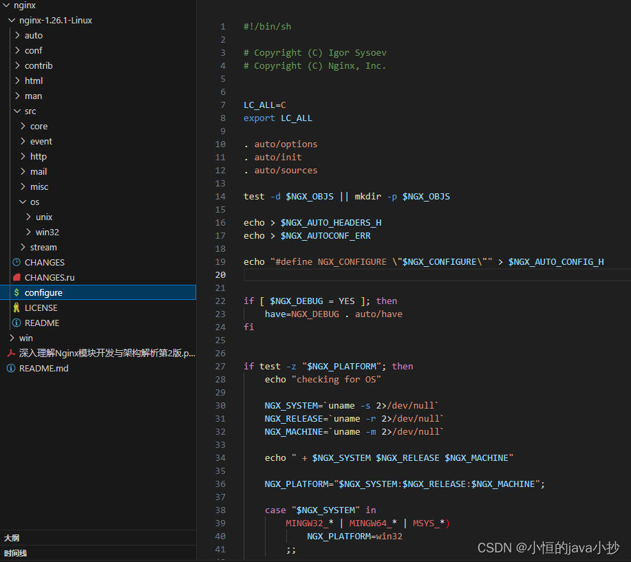The image size is (631, 562).
Task: Click the PDF icon of the Nginx book file
Action: click(x=11, y=353)
